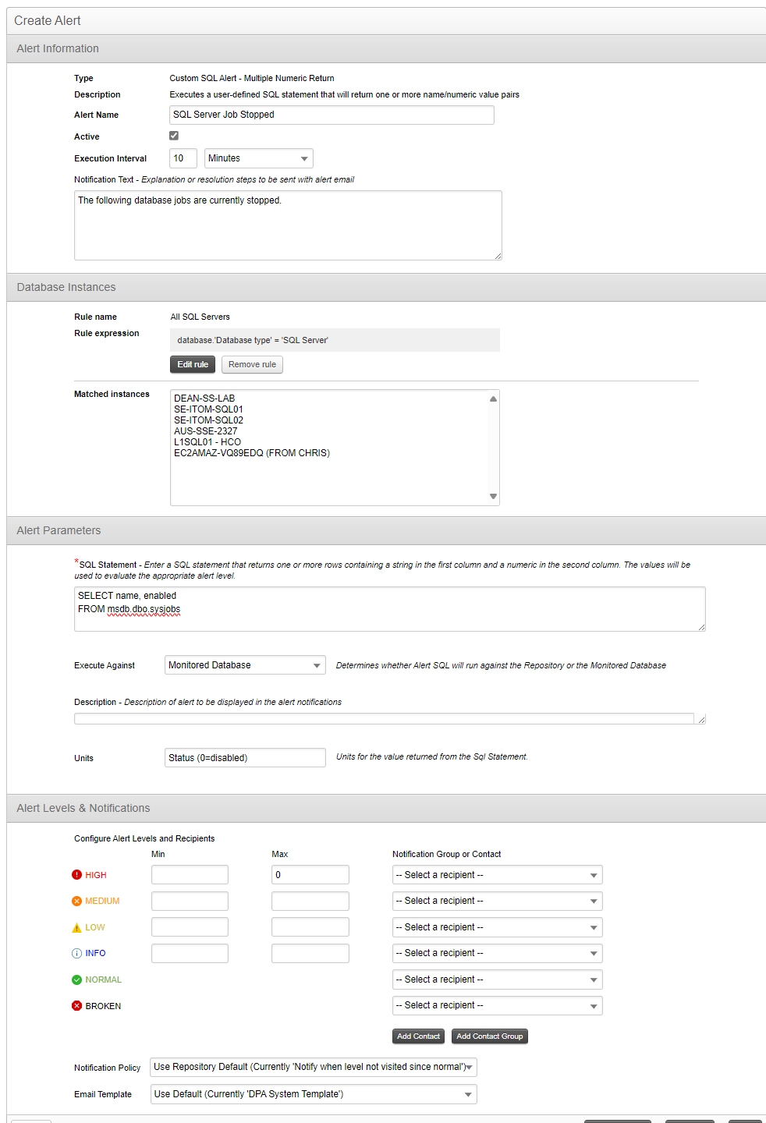Click the green NORMAL checkmark icon

tap(76, 980)
